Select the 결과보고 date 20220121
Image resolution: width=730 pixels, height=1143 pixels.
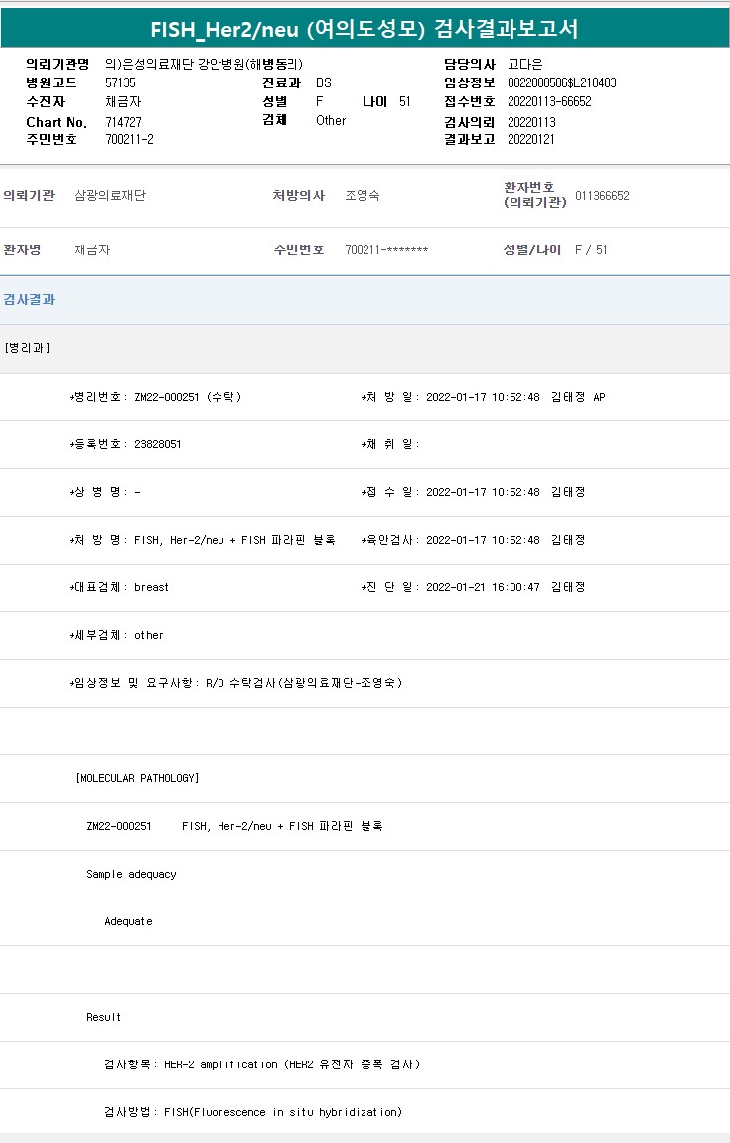531,140
